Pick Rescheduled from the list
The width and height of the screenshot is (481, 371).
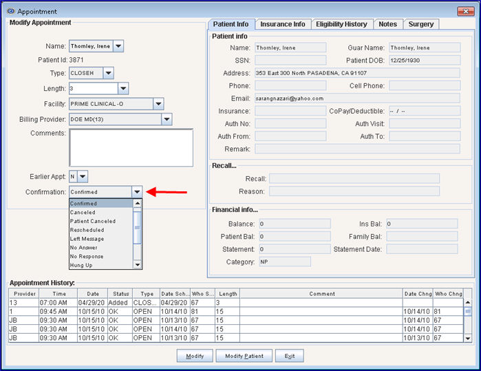[x=101, y=230]
